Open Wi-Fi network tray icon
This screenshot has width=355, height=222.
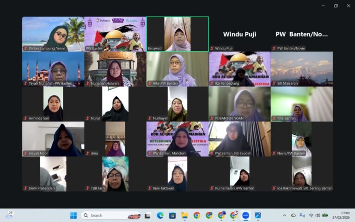pos(311,216)
